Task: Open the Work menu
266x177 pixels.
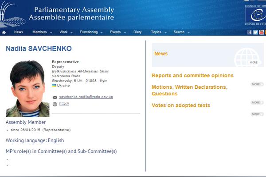Action: [63, 32]
